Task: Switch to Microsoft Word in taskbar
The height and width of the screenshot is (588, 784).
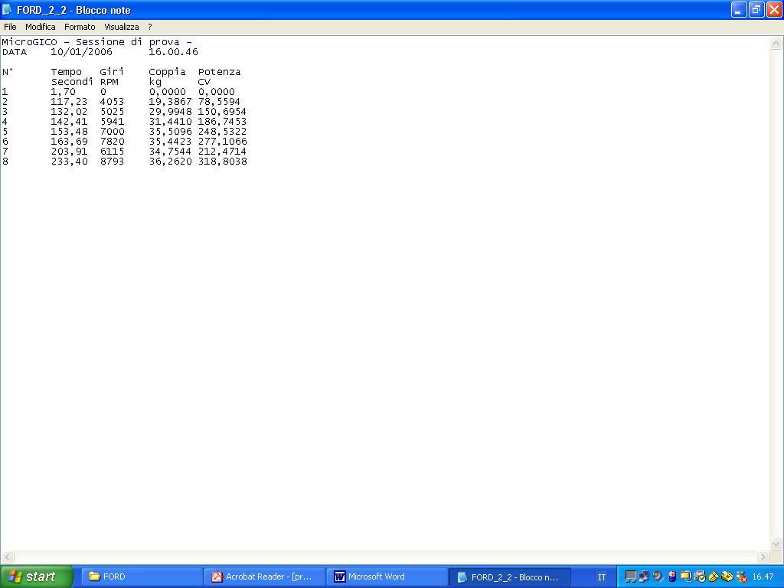Action: tap(387, 577)
